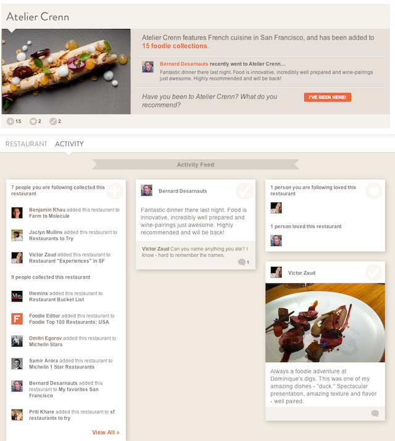Image resolution: width=395 pixels, height=441 pixels.
Task: Click the large heart icon on the loved card
Action: coord(373,191)
